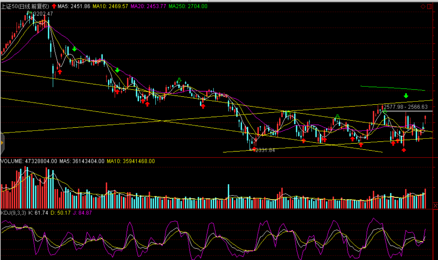Viewport: 438px width, 260px height.
Task: Click the yellow MA10: 2469.57 label
Action: 110,6
